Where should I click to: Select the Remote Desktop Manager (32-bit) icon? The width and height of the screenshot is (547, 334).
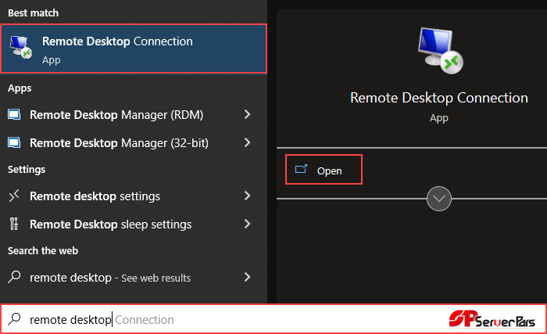(14, 142)
